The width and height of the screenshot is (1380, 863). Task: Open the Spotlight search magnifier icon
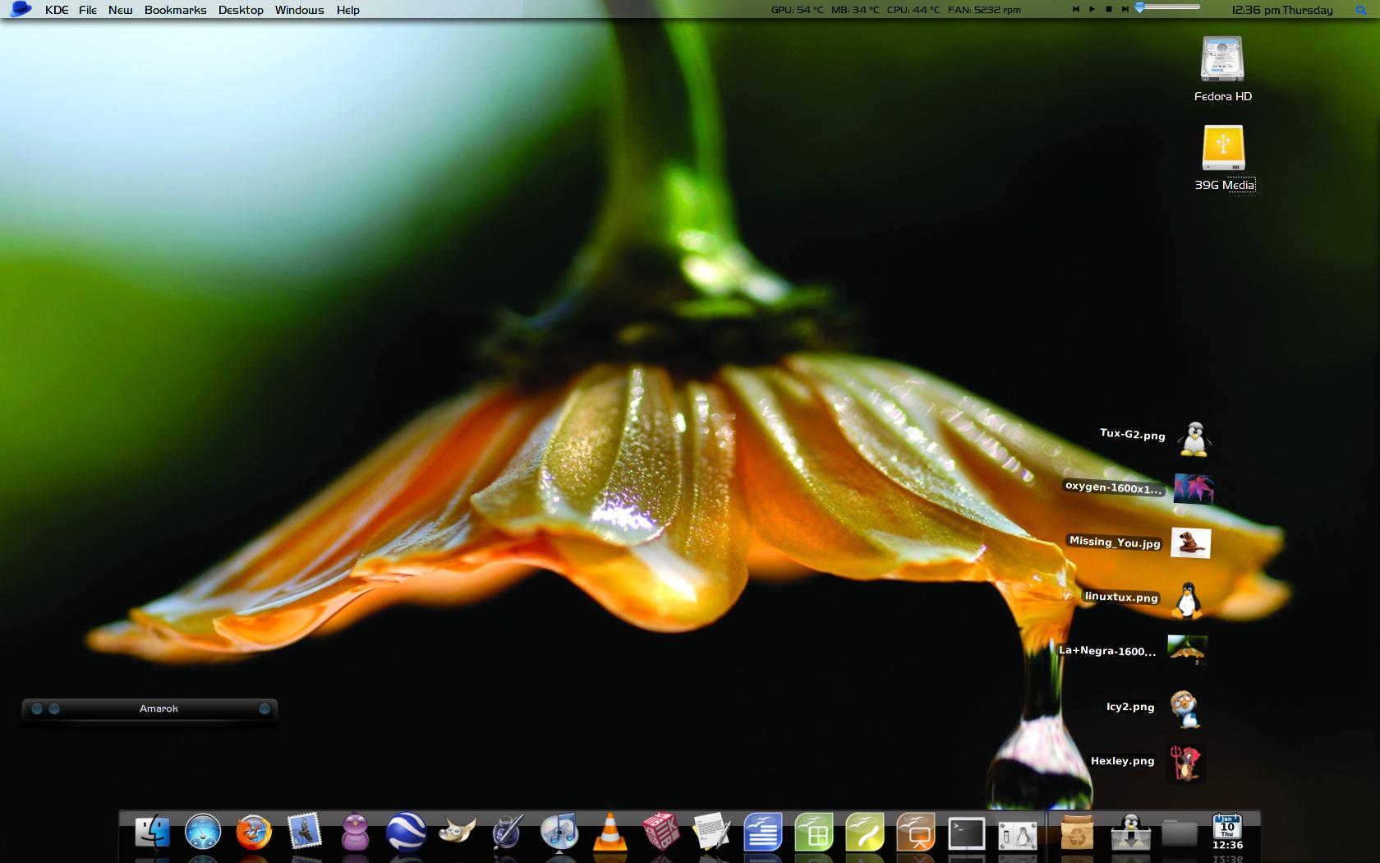coord(1360,10)
